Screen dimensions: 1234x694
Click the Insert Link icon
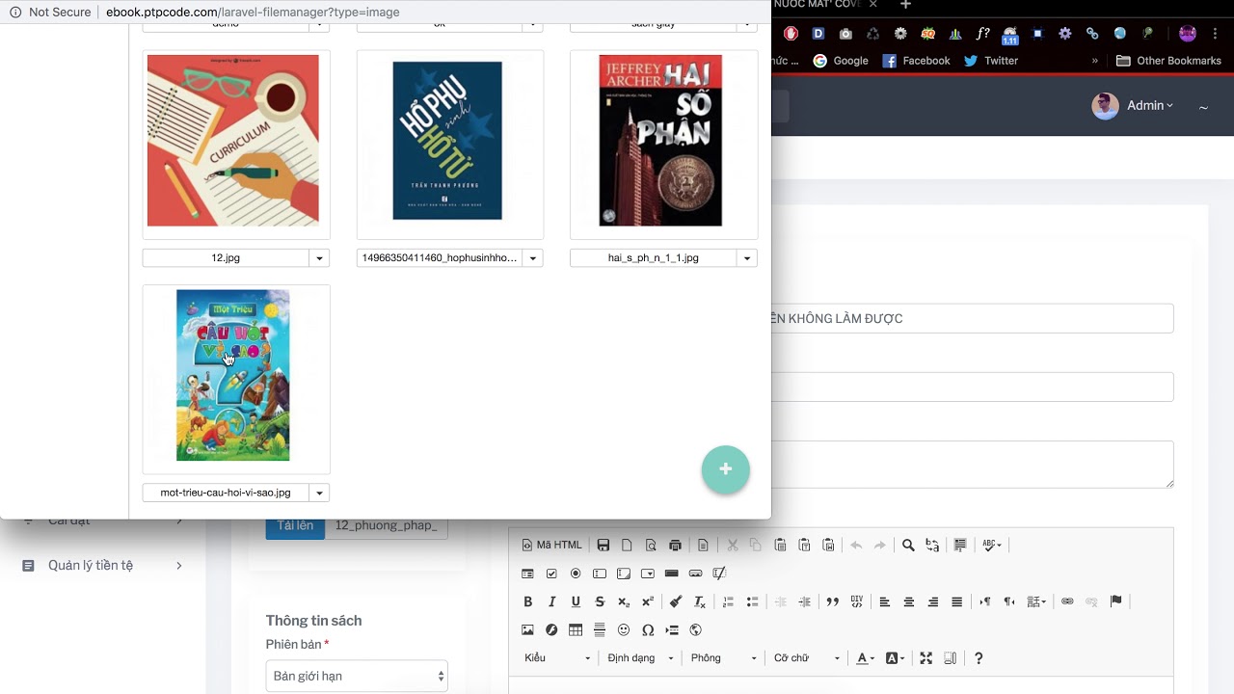coord(1067,601)
